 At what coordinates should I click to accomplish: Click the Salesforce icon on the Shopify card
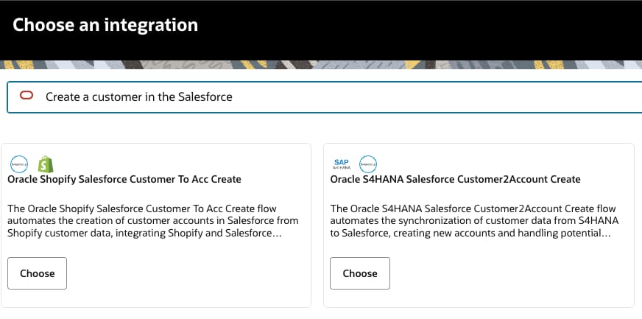tap(19, 163)
